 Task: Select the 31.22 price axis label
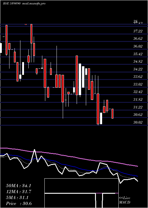(138, 107)
